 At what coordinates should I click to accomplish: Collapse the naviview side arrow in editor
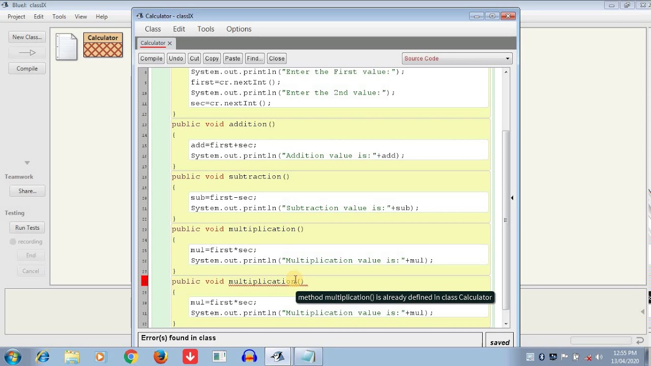point(512,198)
